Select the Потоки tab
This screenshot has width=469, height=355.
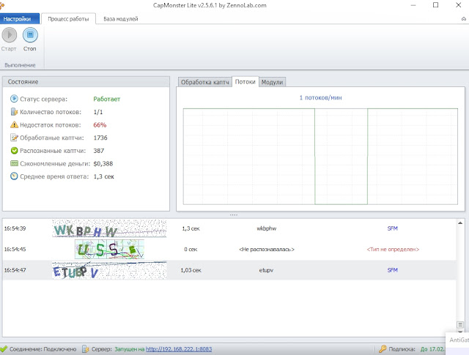(x=245, y=81)
